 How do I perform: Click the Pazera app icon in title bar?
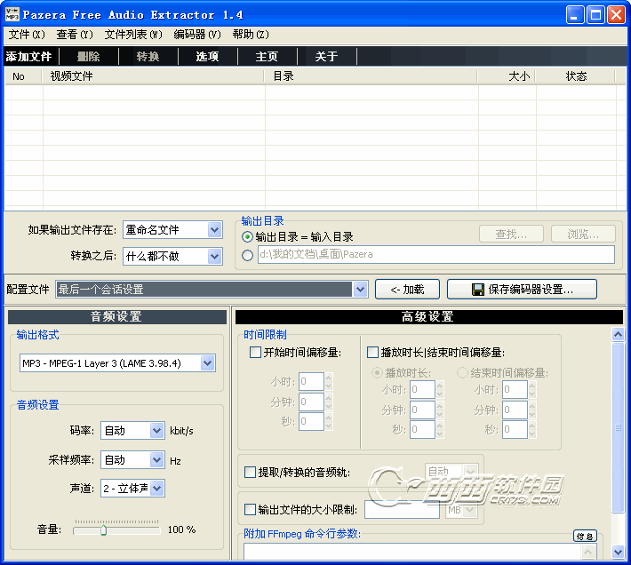click(12, 15)
